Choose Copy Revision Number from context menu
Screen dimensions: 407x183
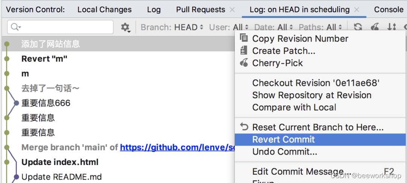coord(321,39)
